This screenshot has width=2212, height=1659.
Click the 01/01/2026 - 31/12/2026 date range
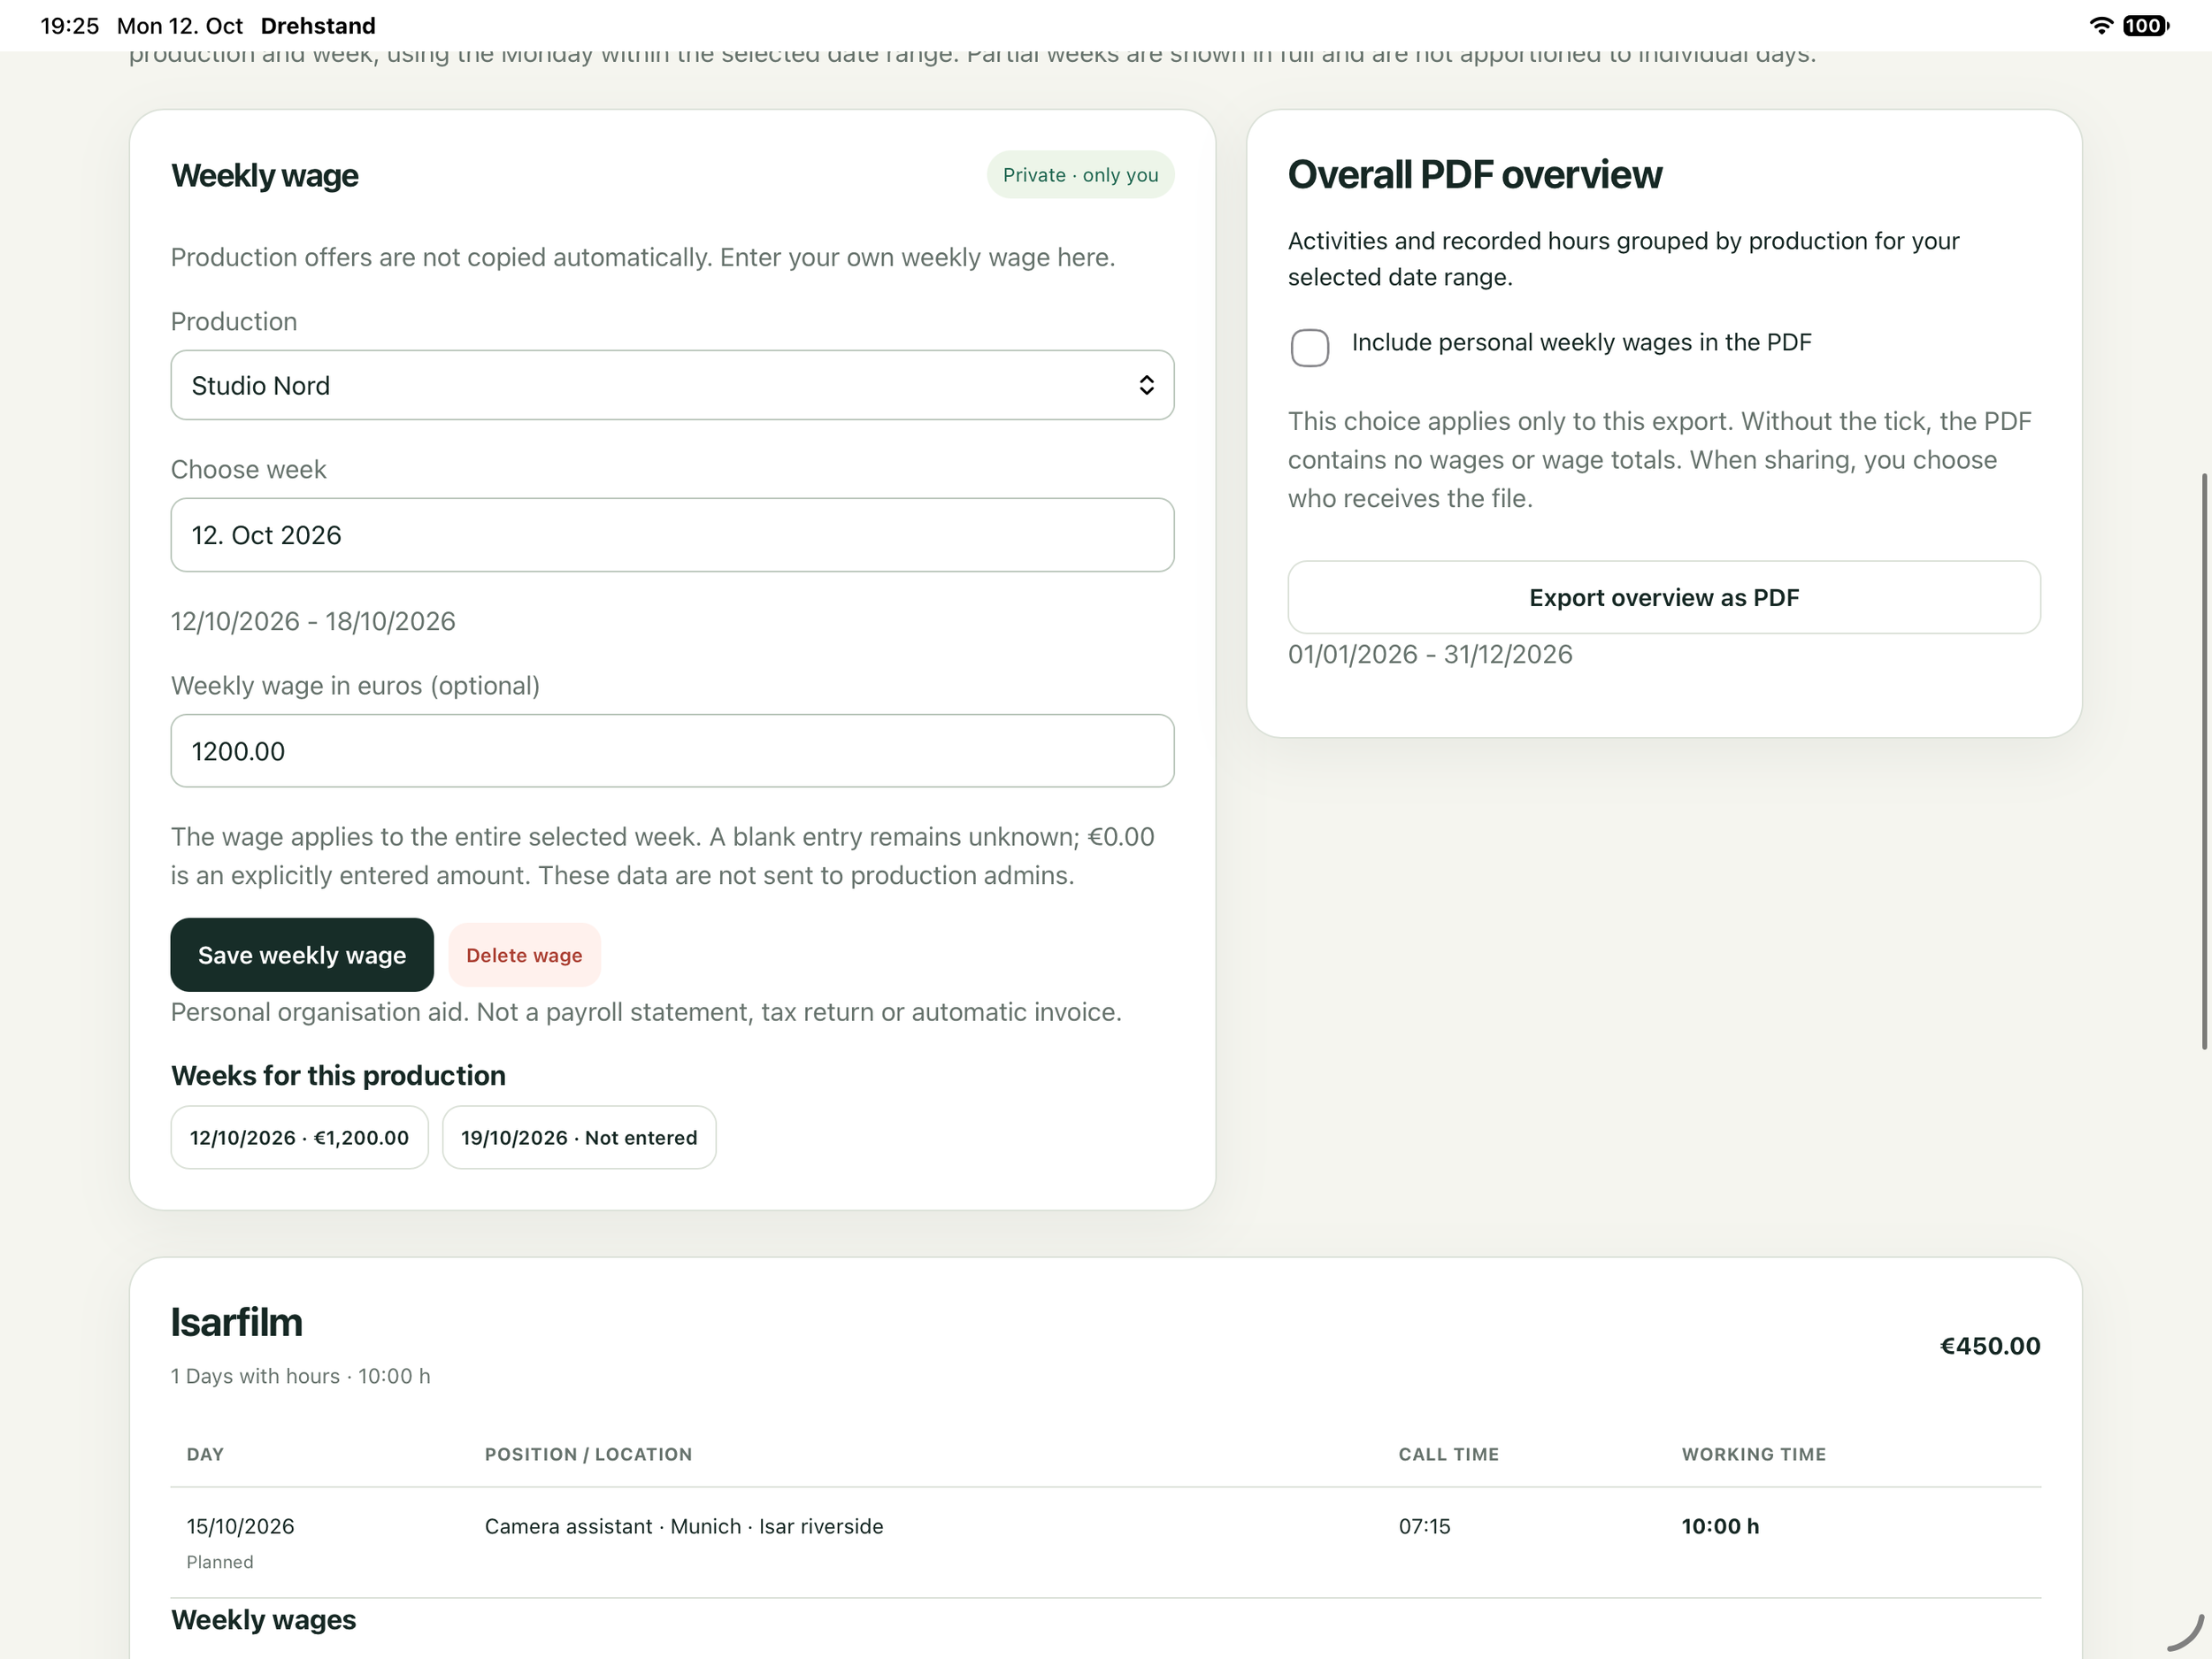(x=1430, y=654)
